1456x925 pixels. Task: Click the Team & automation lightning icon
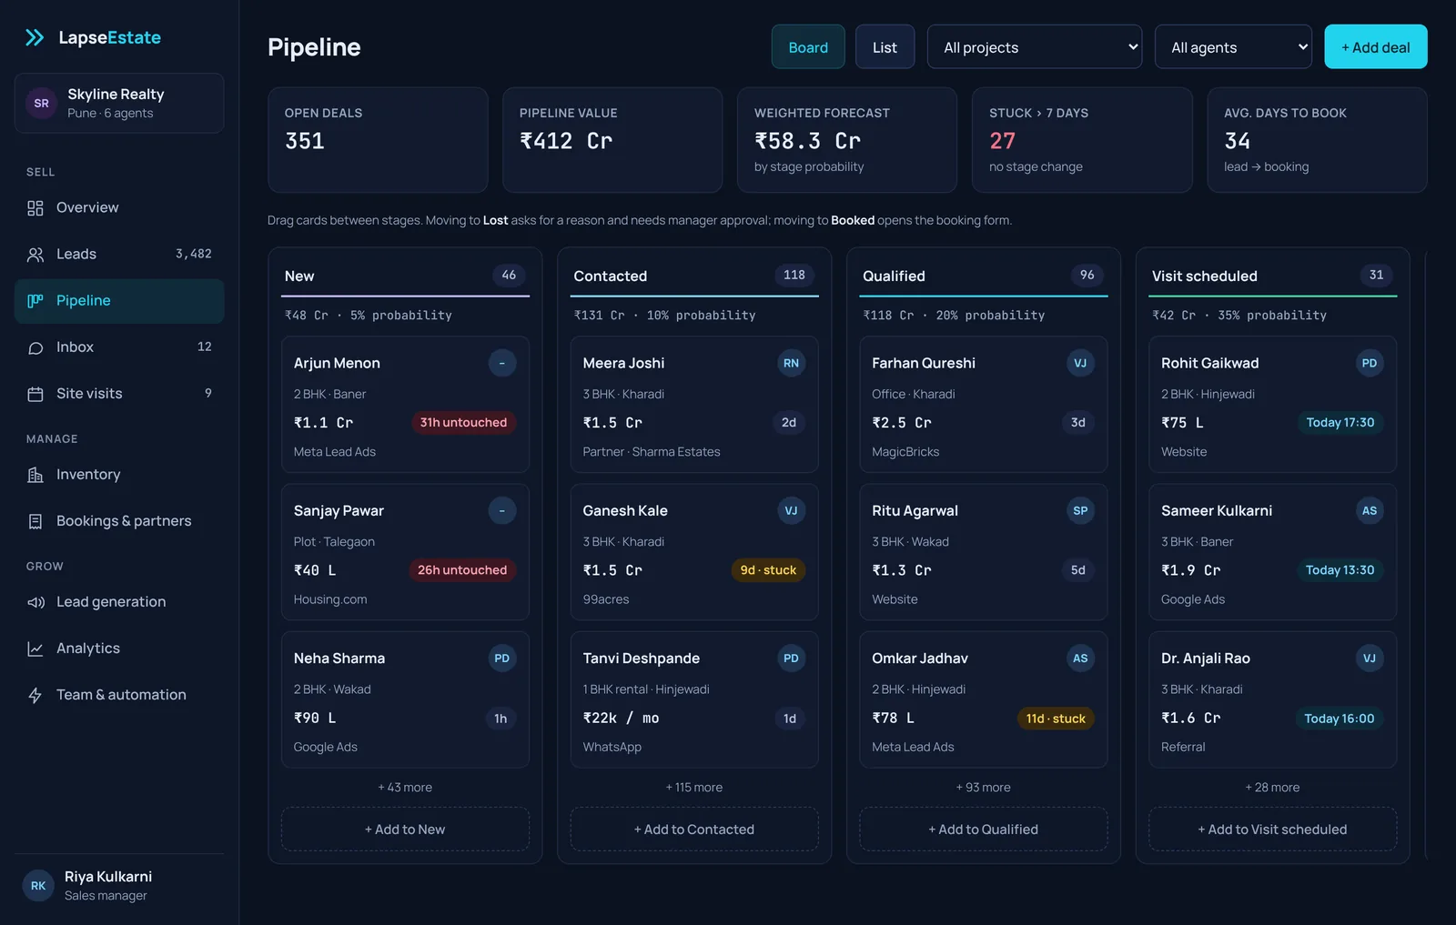(35, 695)
